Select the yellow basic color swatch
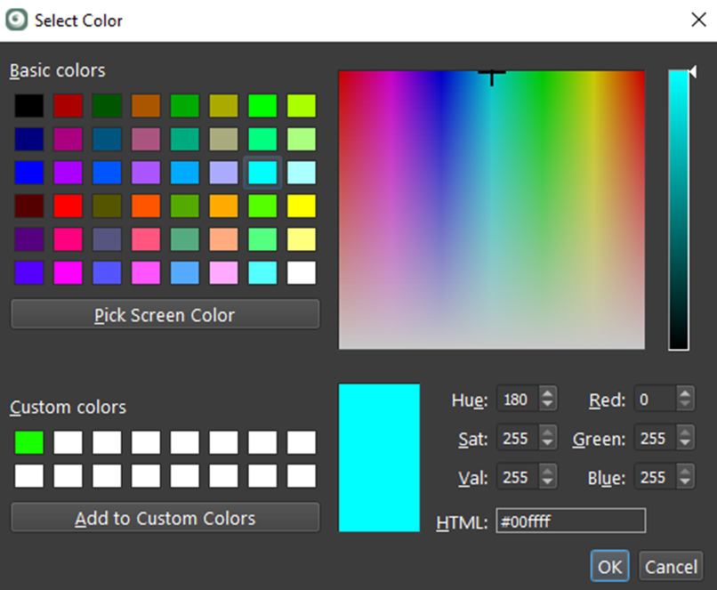 (302, 206)
